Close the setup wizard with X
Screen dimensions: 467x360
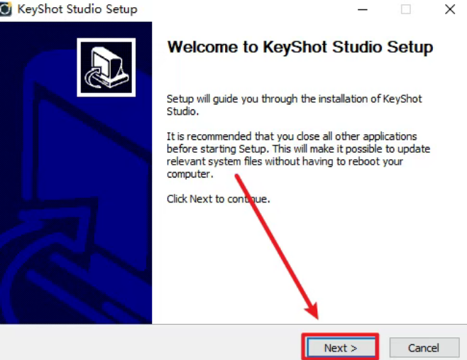(x=450, y=9)
